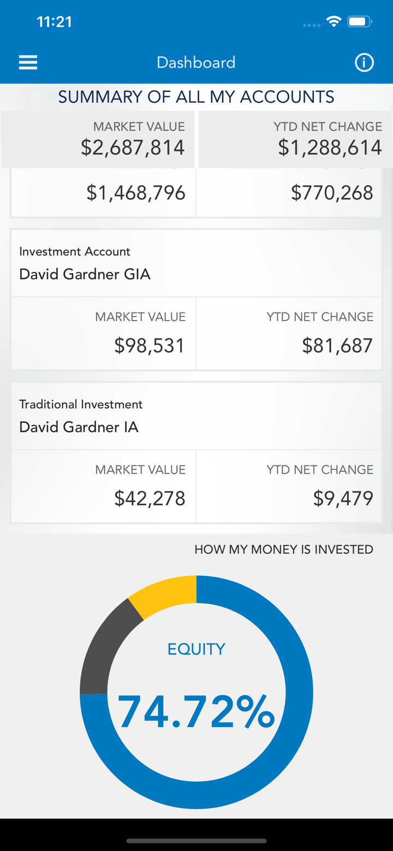Tap the Wi-Fi status icon
Screen dimensions: 393x851
point(333,22)
